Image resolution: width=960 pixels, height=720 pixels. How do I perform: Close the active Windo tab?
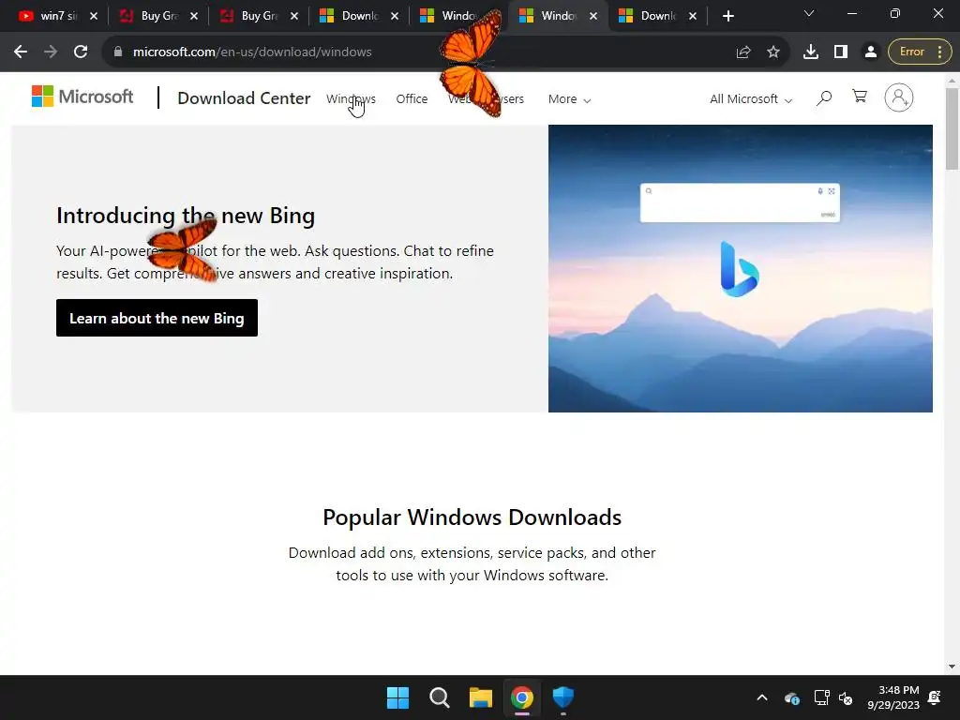pyautogui.click(x=592, y=16)
